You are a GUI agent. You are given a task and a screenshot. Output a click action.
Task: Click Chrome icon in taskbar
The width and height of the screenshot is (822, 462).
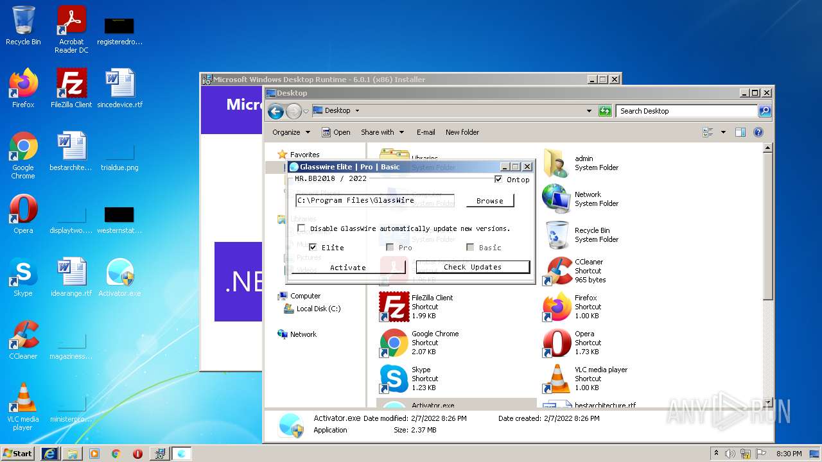pyautogui.click(x=116, y=453)
